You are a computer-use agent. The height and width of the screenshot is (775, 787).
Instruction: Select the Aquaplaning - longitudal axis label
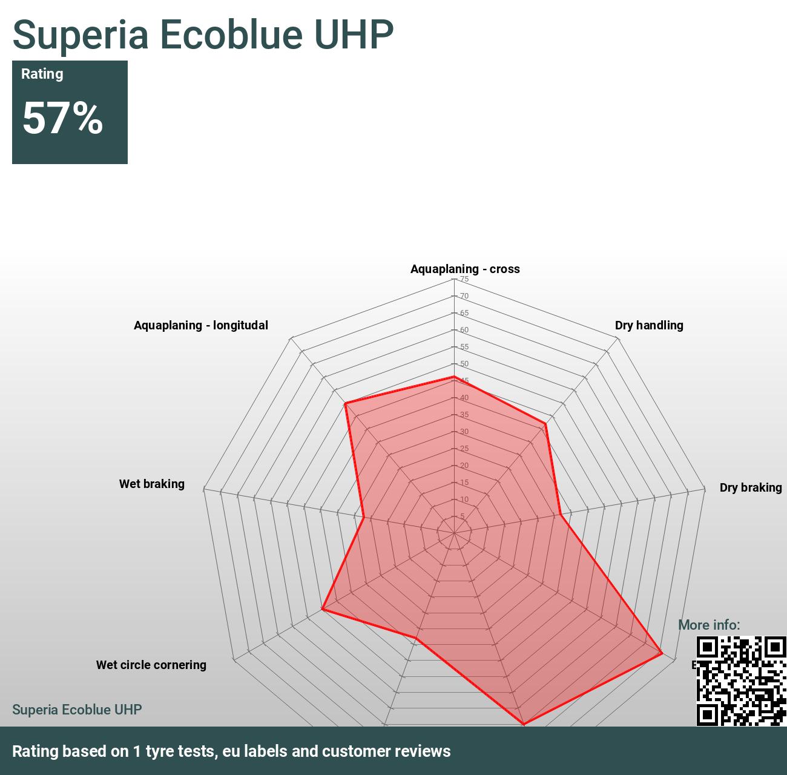[200, 325]
